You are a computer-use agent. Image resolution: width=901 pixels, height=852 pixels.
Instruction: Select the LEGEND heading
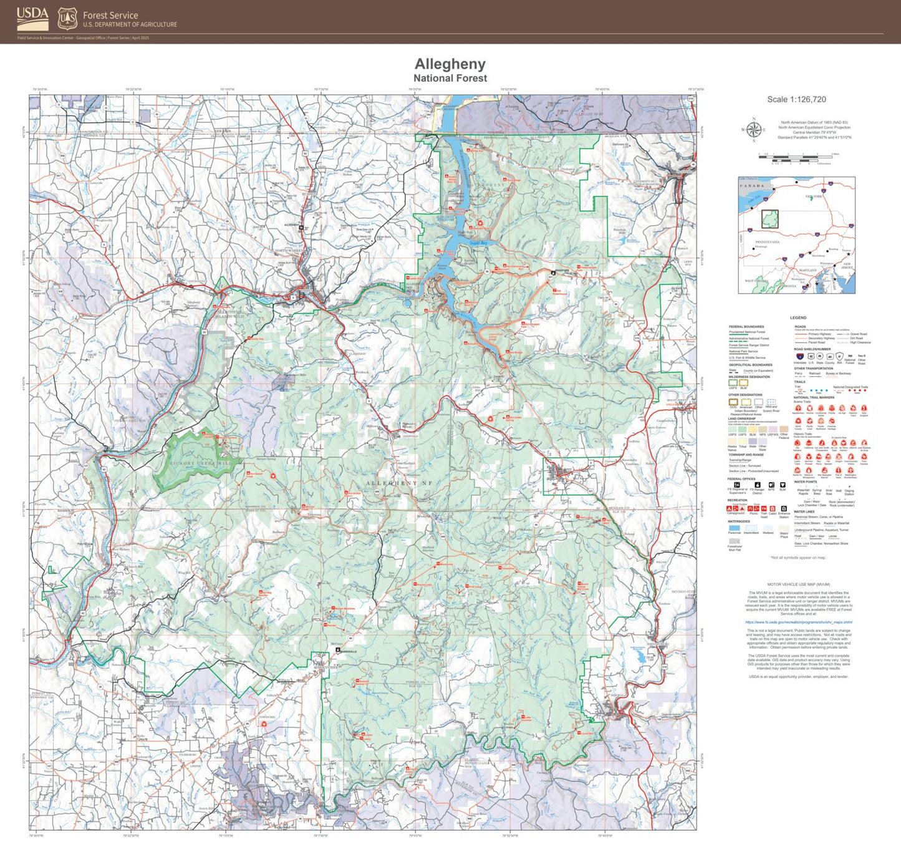pyautogui.click(x=798, y=318)
